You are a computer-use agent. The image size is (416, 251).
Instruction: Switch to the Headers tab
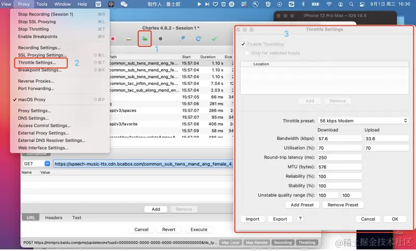(x=54, y=218)
